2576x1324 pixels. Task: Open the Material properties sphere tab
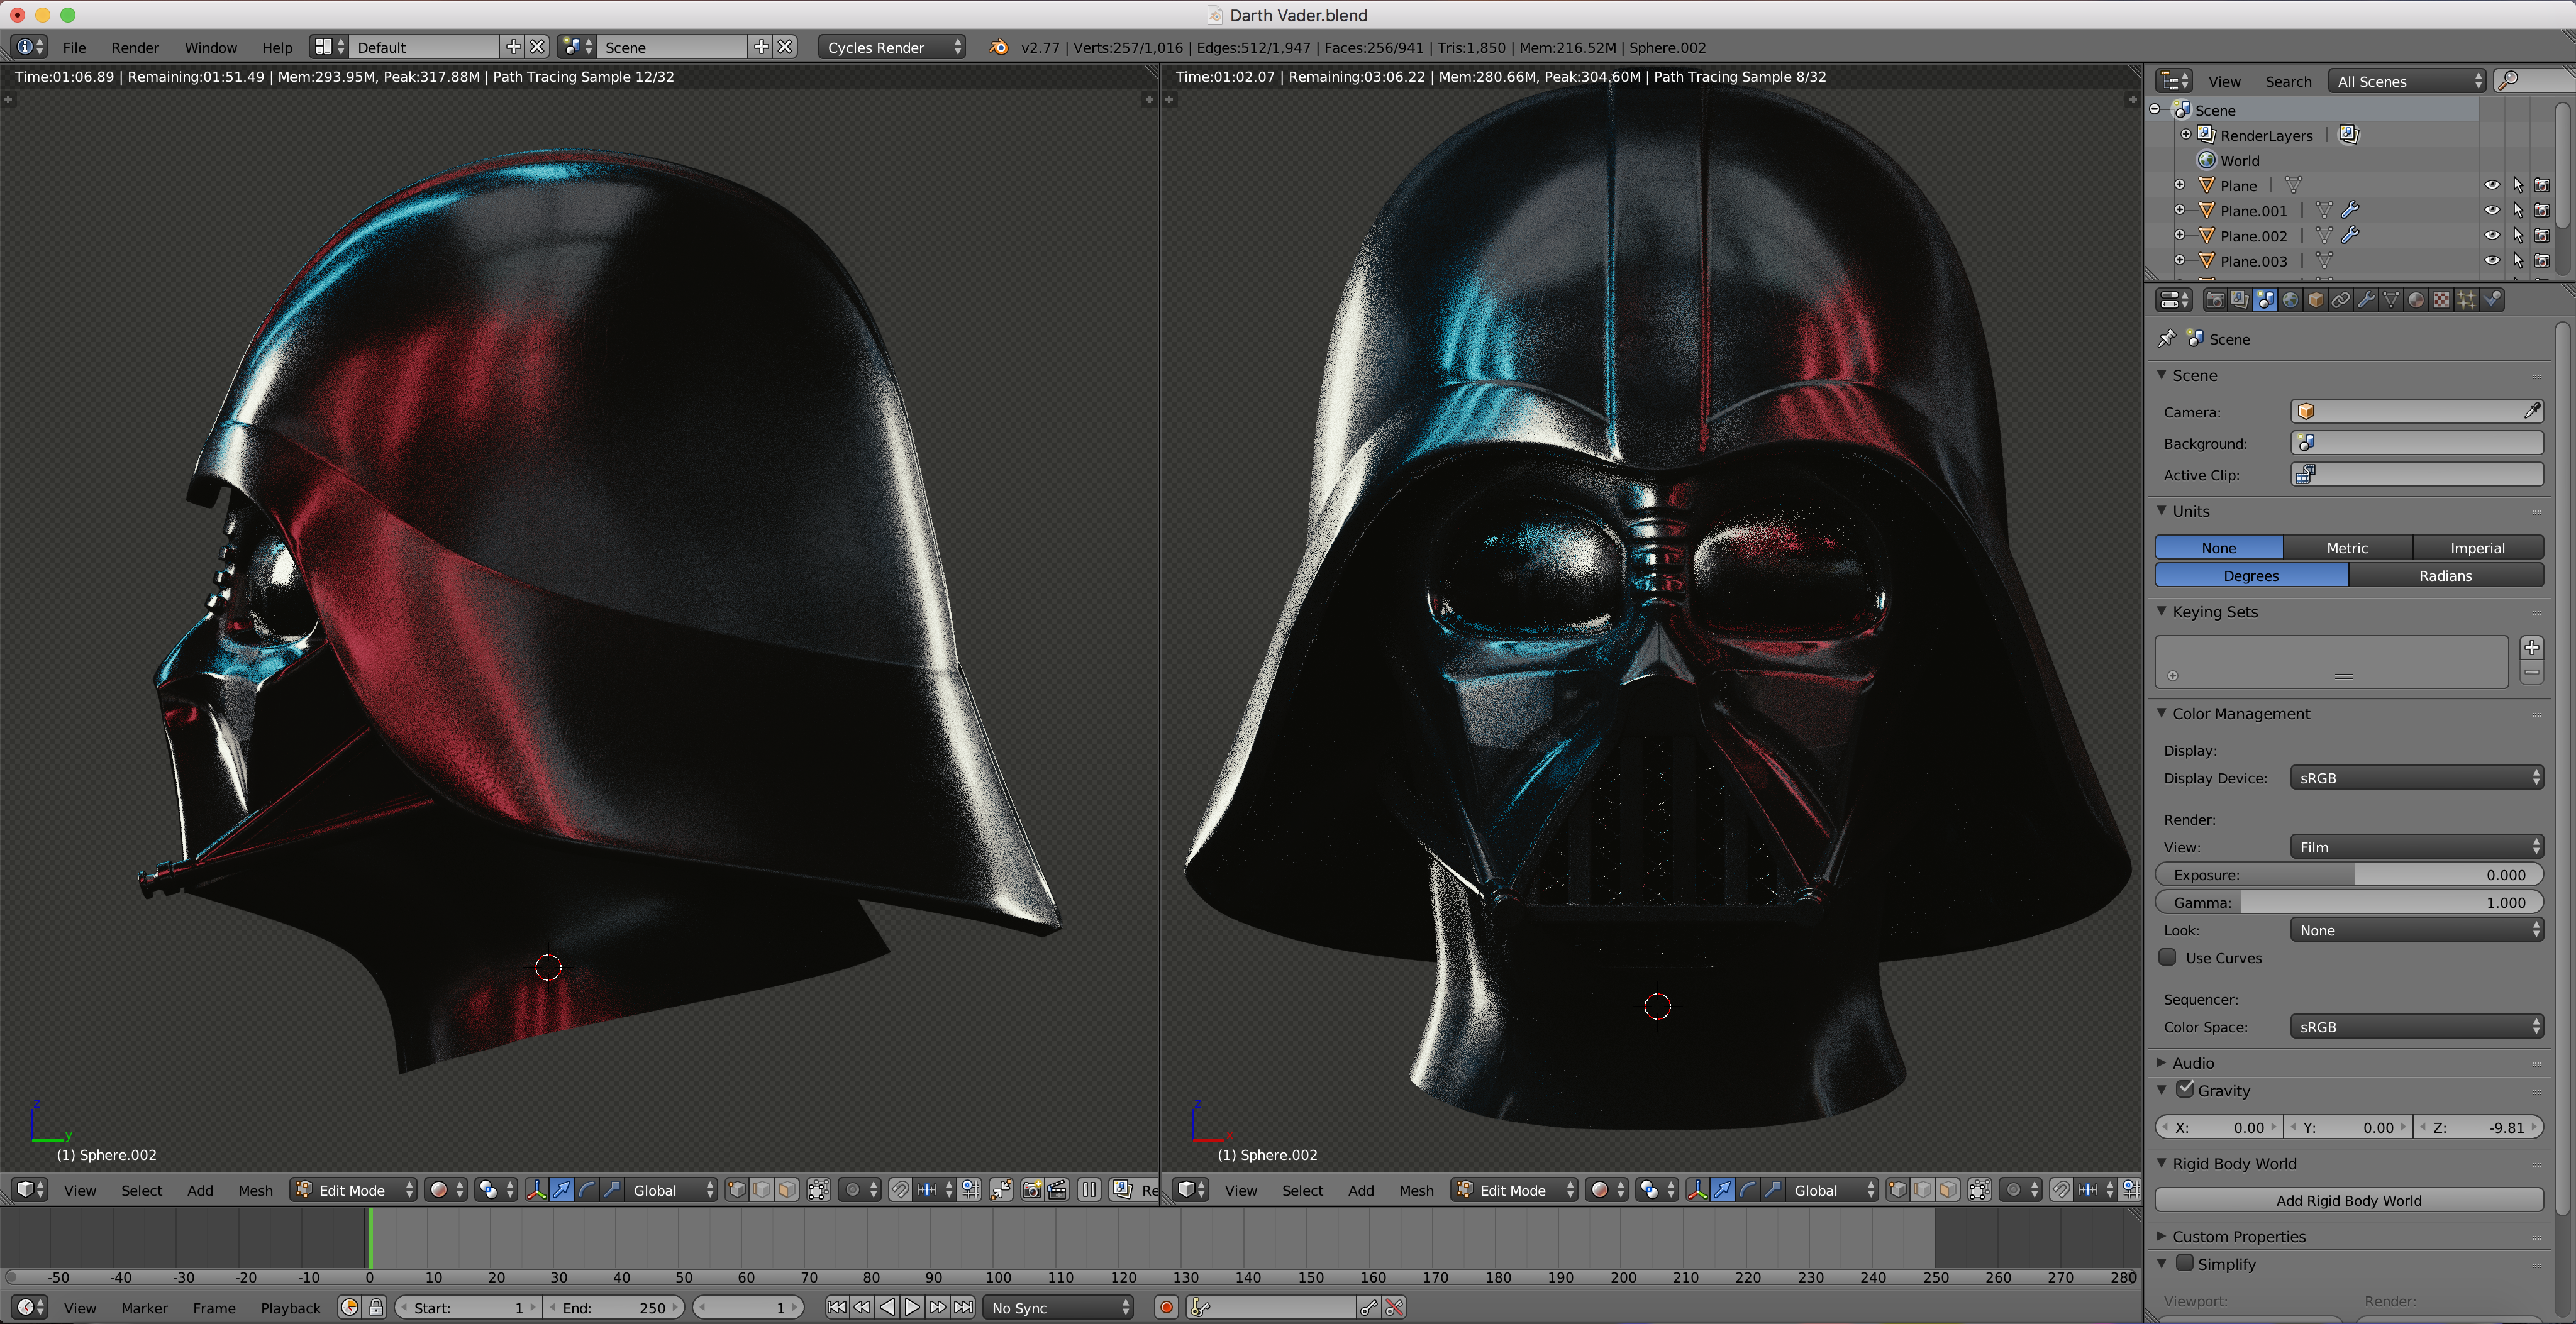[x=2416, y=300]
